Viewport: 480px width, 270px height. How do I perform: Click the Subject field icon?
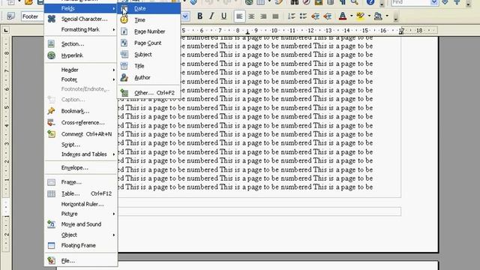124,55
